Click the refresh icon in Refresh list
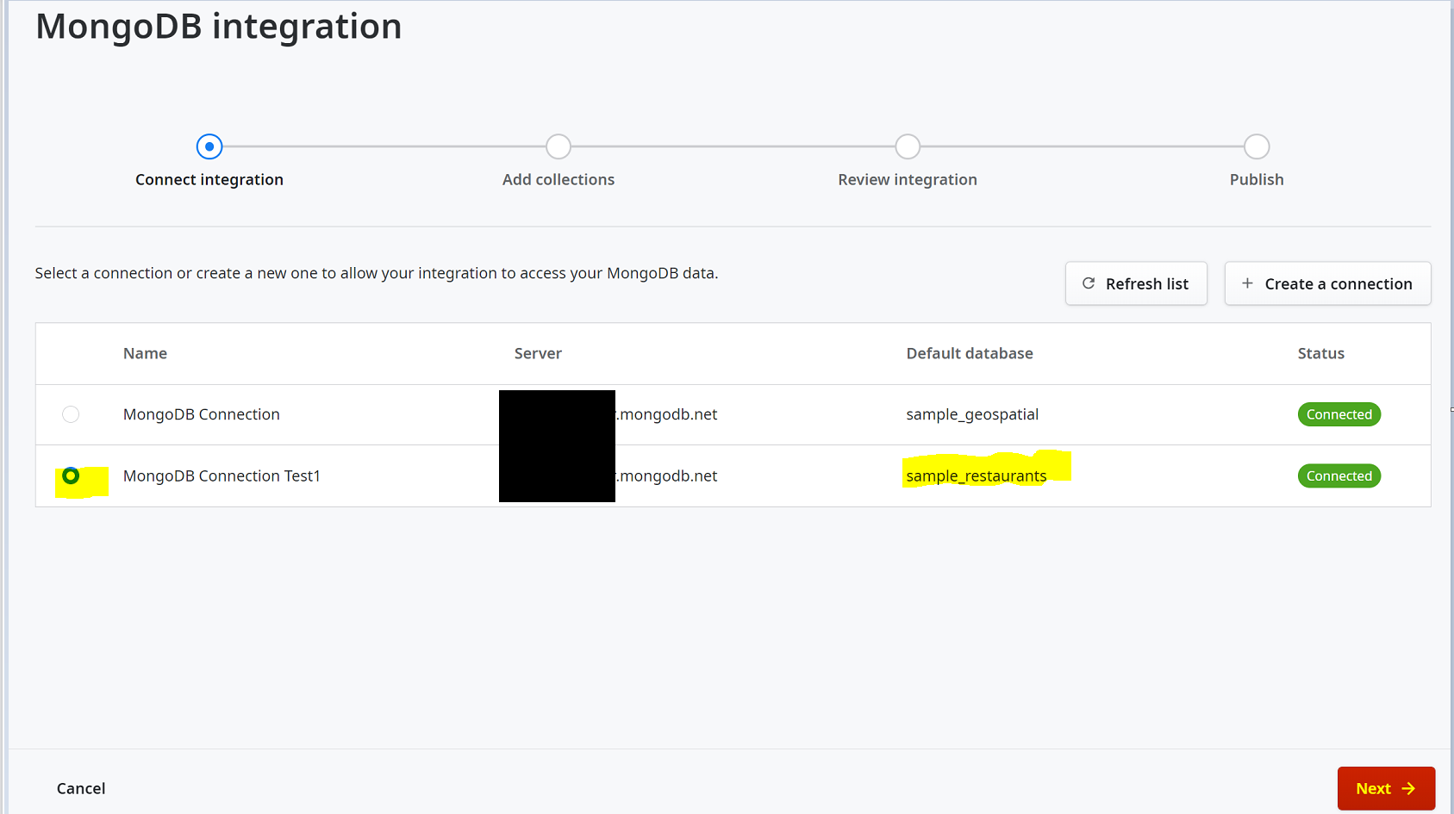Image resolution: width=1454 pixels, height=814 pixels. (x=1089, y=283)
